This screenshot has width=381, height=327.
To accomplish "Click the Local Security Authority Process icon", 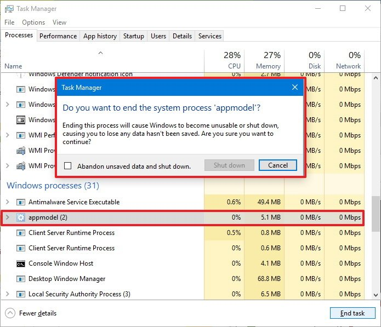I will 21,294.
